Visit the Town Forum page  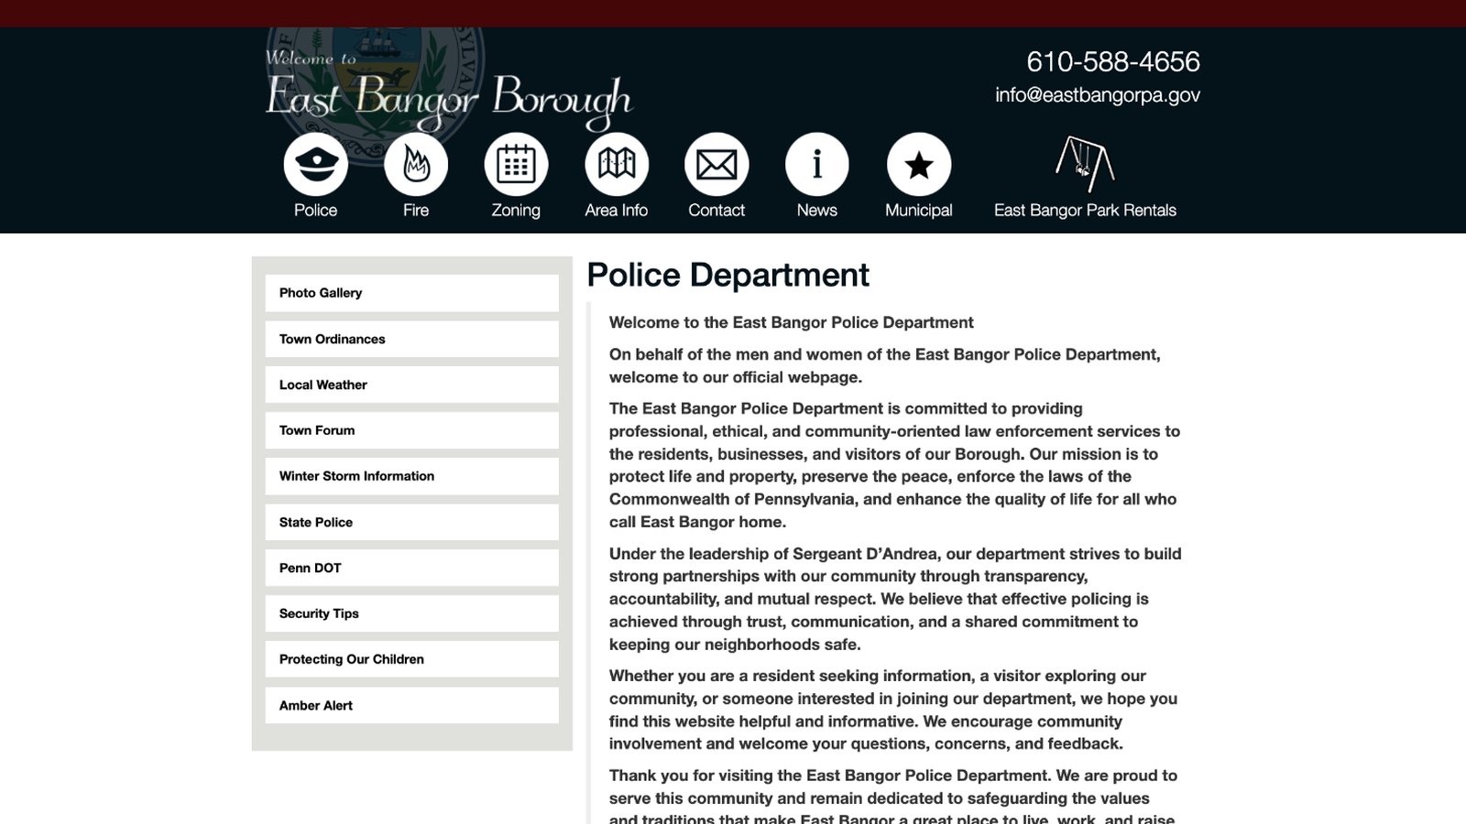pos(411,430)
